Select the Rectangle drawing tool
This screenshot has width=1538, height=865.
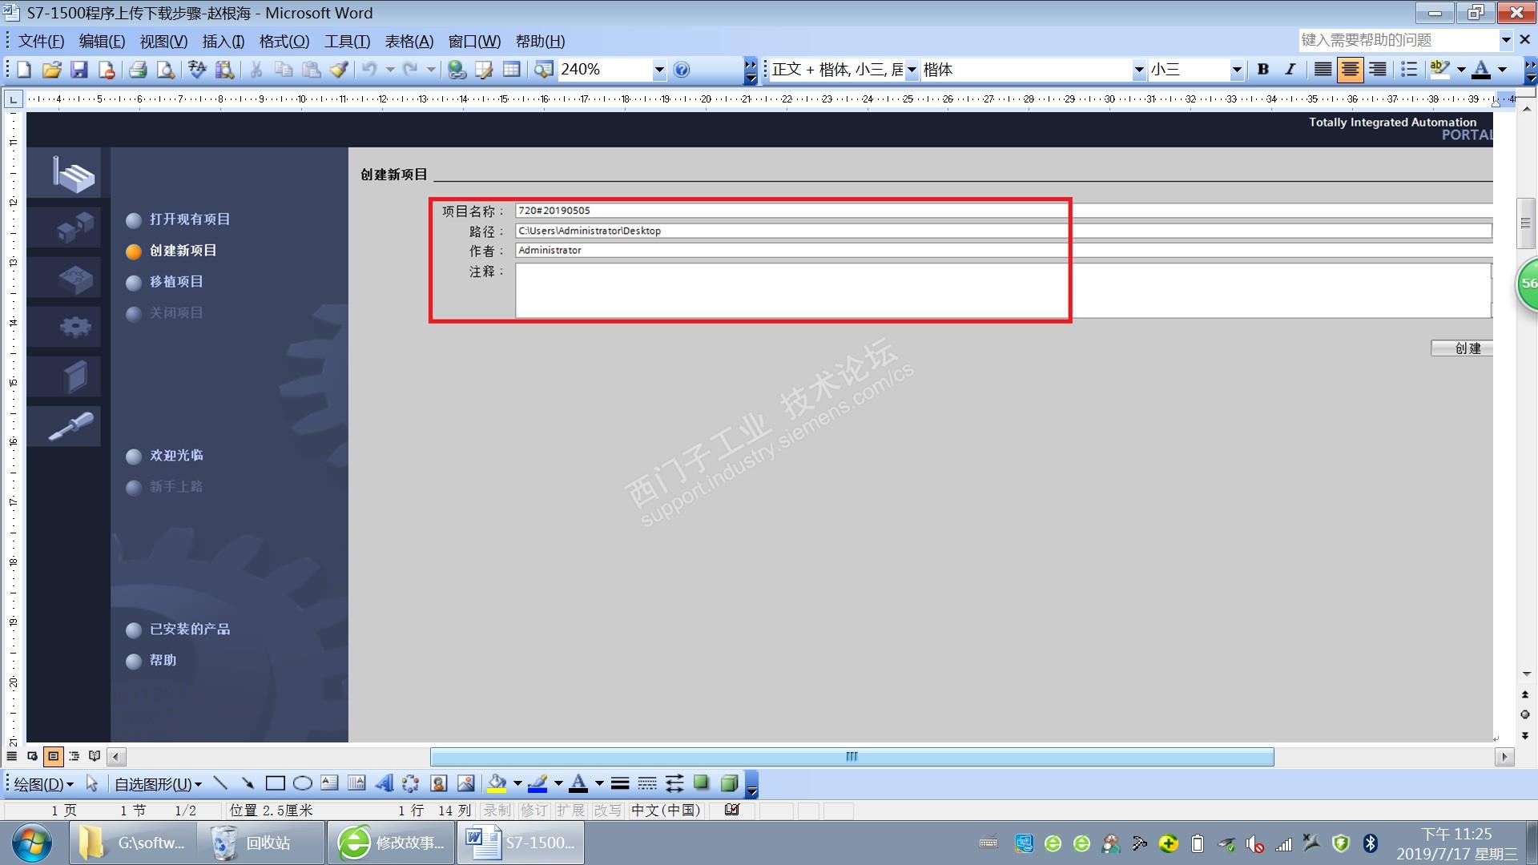(x=275, y=783)
